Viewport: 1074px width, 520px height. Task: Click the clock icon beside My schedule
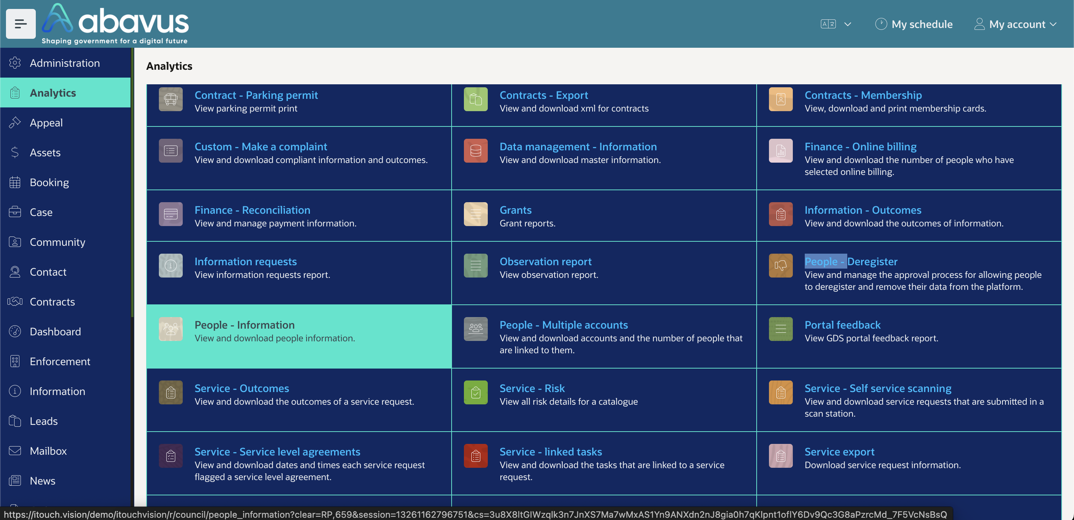(x=880, y=24)
